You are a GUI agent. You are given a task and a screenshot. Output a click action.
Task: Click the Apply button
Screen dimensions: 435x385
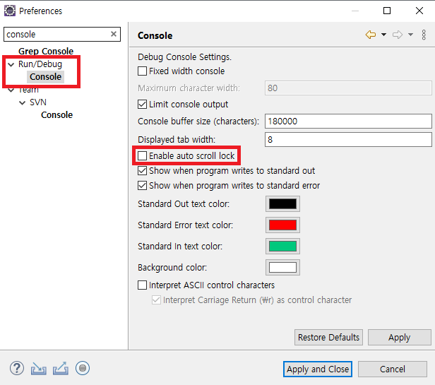[x=400, y=337]
